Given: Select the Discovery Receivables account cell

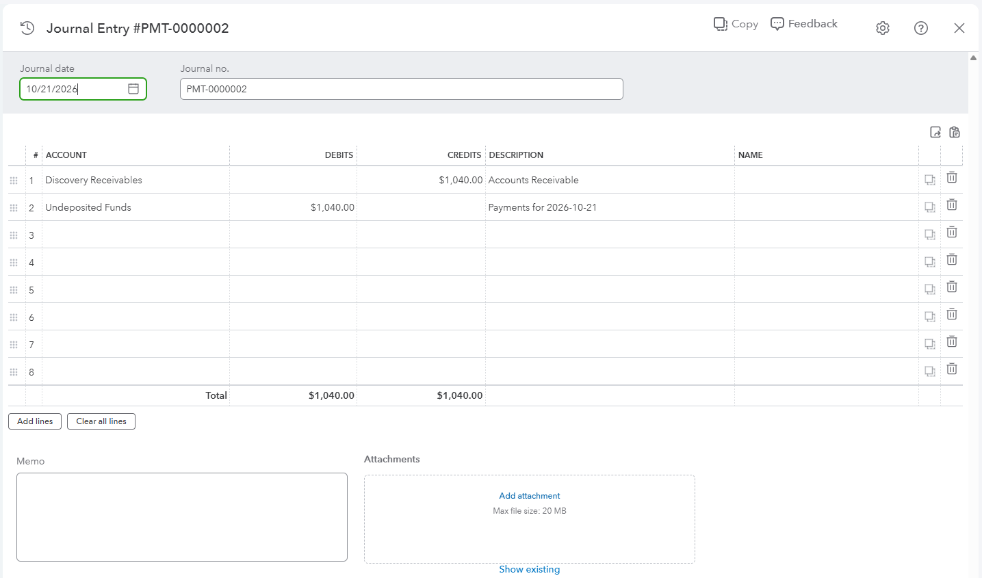Looking at the screenshot, I should (x=135, y=180).
